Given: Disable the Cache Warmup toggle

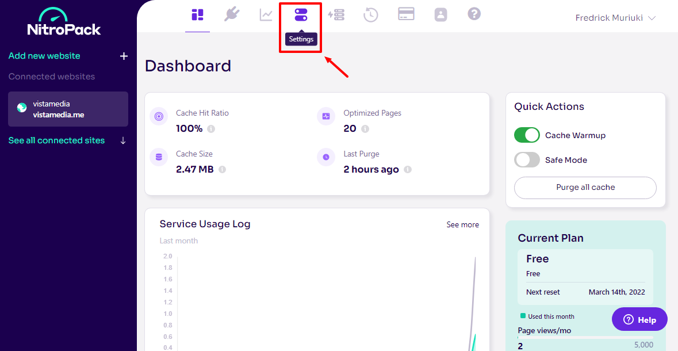Looking at the screenshot, I should click(x=527, y=135).
